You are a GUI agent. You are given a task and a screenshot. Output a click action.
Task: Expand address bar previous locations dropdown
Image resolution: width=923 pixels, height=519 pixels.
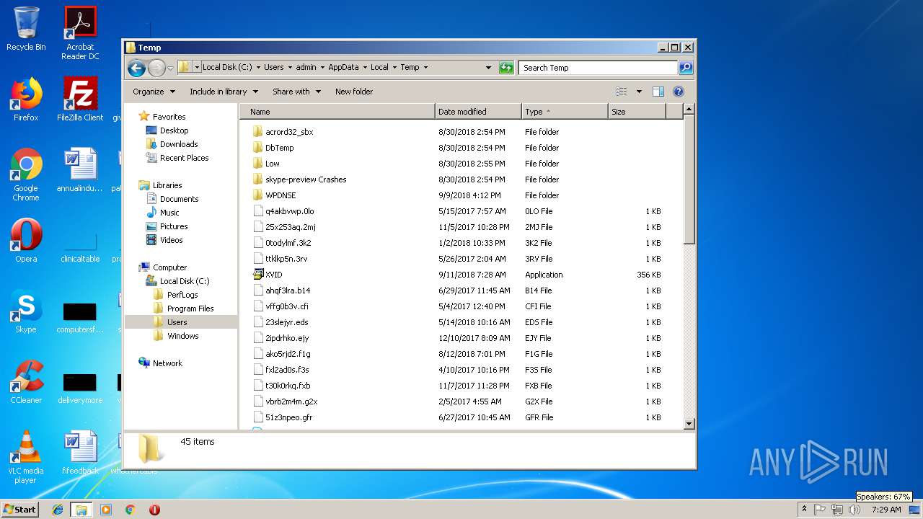pyautogui.click(x=488, y=68)
